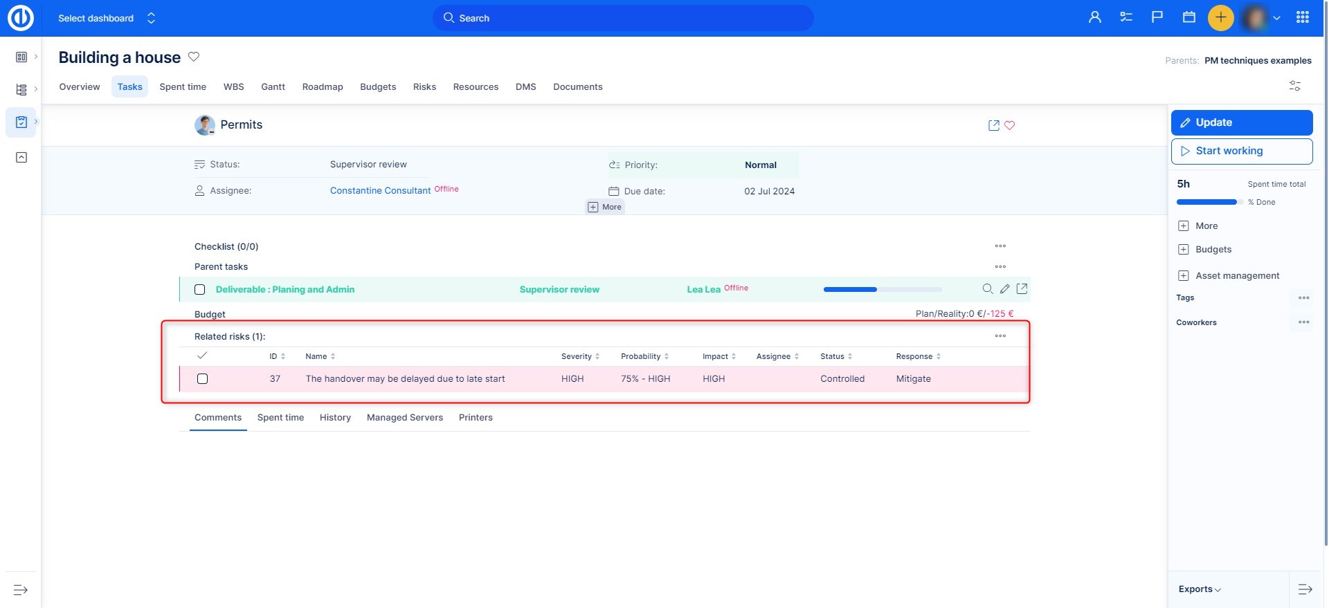Image resolution: width=1329 pixels, height=608 pixels.
Task: Click the pencil edit icon on parent task row
Action: click(x=1004, y=289)
